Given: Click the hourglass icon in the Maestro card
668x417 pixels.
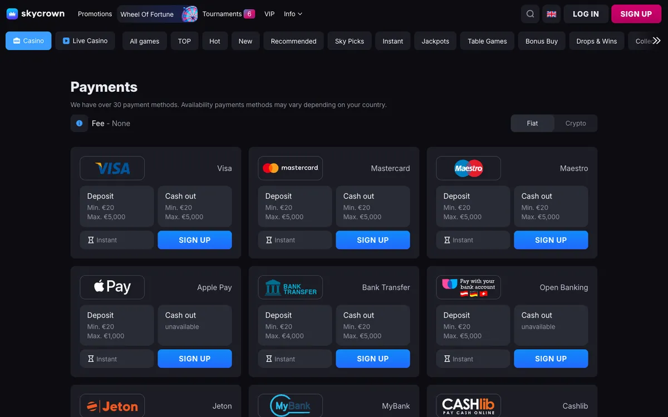Looking at the screenshot, I should point(447,240).
